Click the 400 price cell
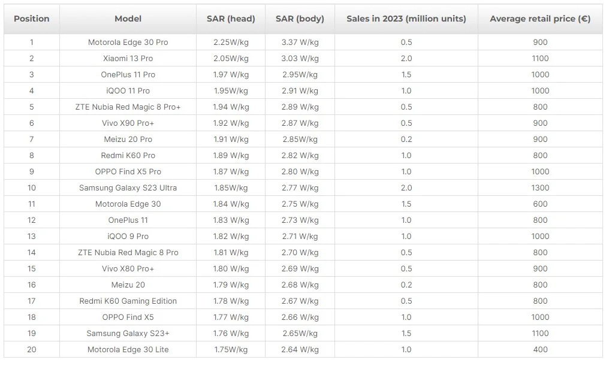 (539, 350)
